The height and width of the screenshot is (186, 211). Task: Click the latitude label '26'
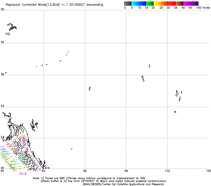pos(2,74)
